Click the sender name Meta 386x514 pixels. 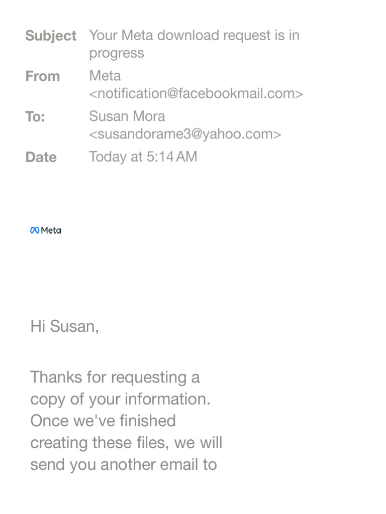point(105,76)
